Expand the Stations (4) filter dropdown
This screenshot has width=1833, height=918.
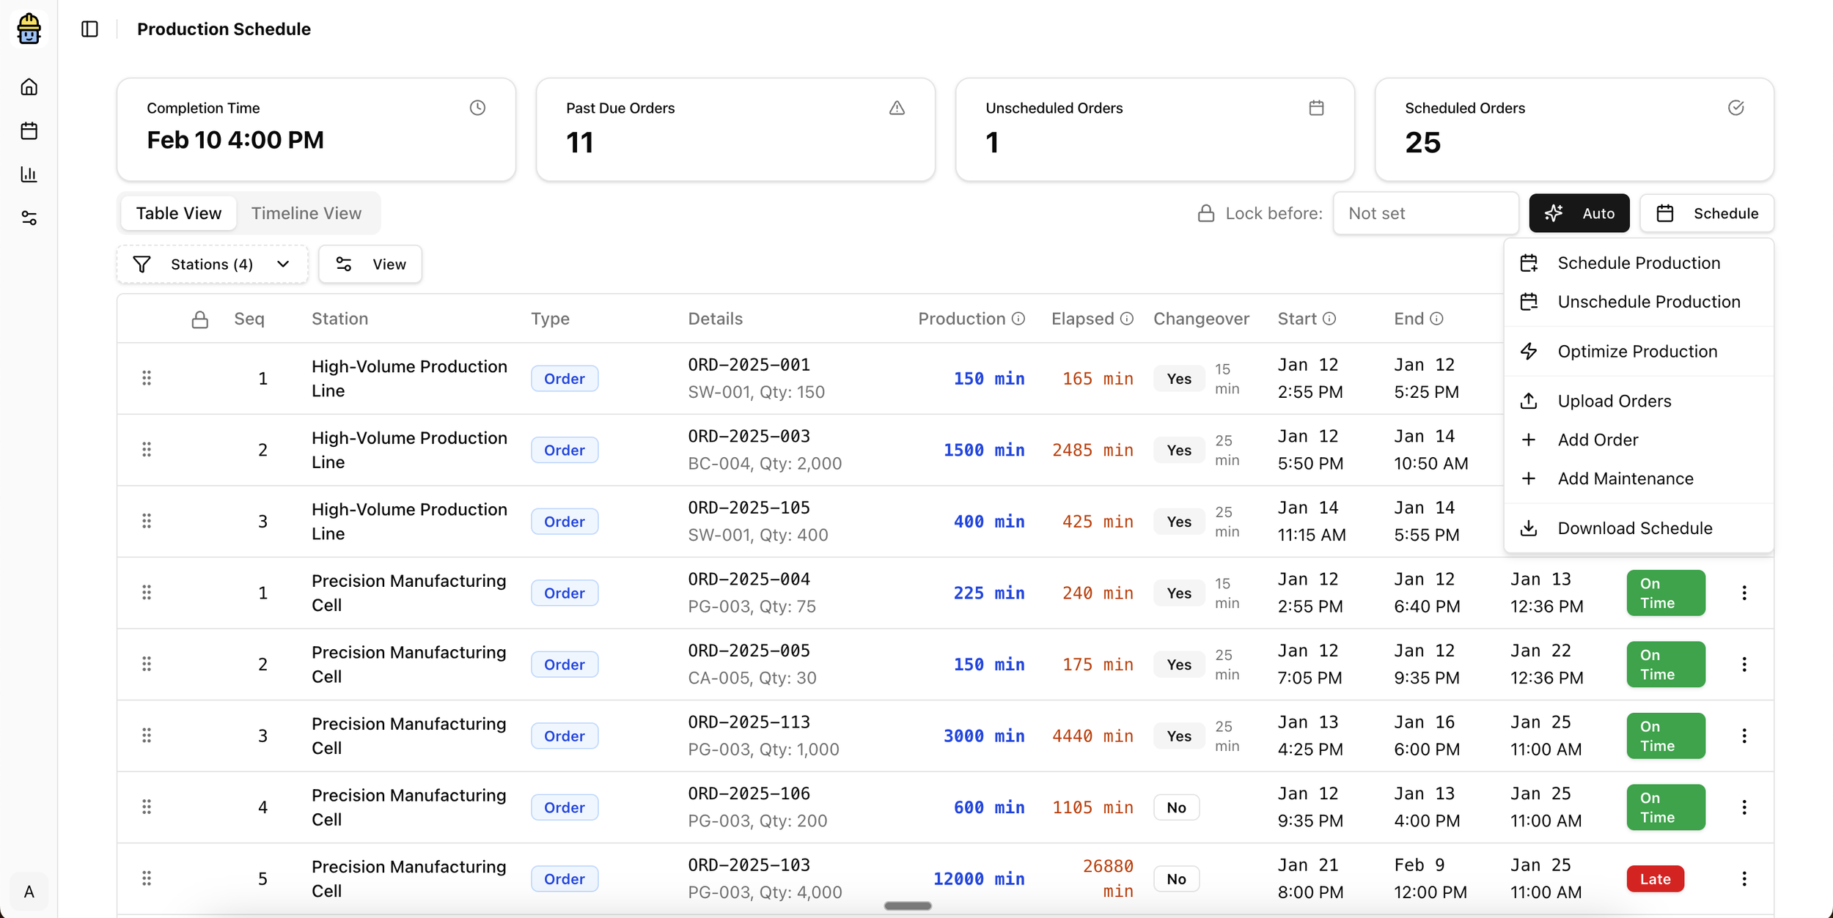pos(212,264)
